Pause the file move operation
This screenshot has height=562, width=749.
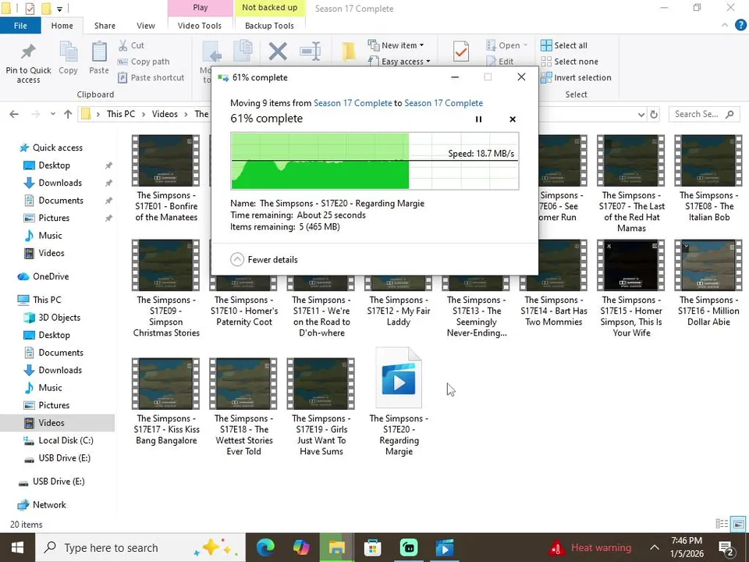point(478,119)
